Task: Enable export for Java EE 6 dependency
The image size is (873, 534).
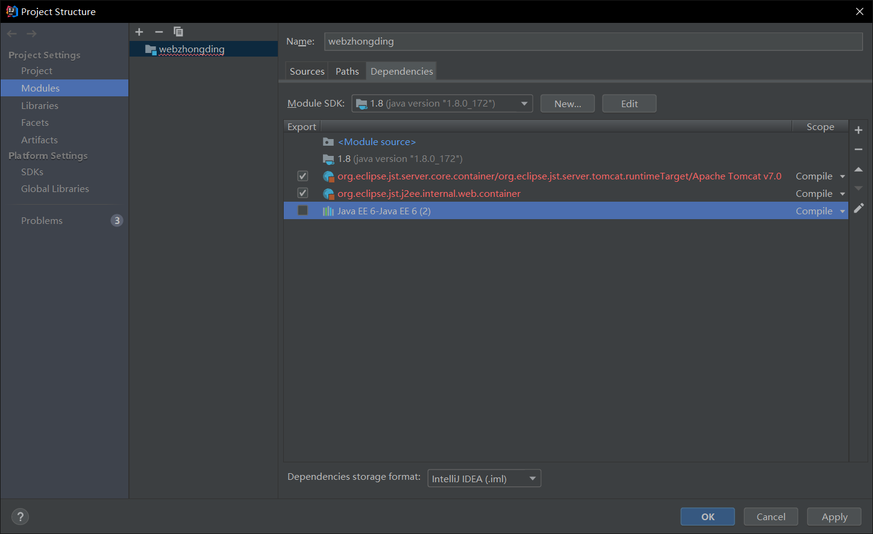Action: (303, 211)
